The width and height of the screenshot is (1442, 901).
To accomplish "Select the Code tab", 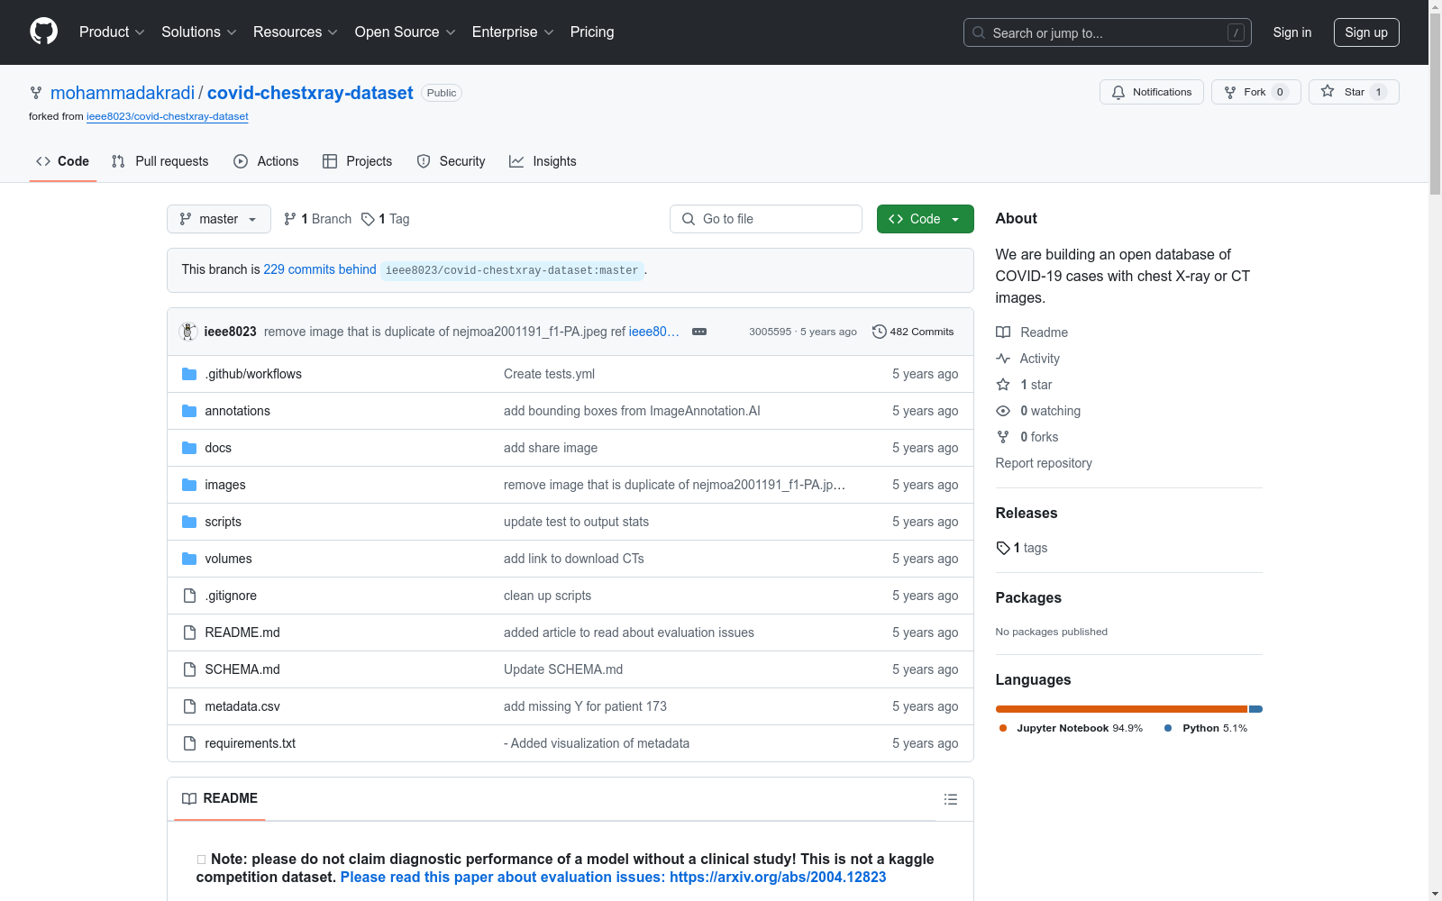I will 63,161.
